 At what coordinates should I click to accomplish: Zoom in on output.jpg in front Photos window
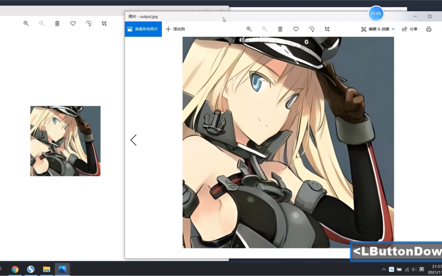coord(249,29)
